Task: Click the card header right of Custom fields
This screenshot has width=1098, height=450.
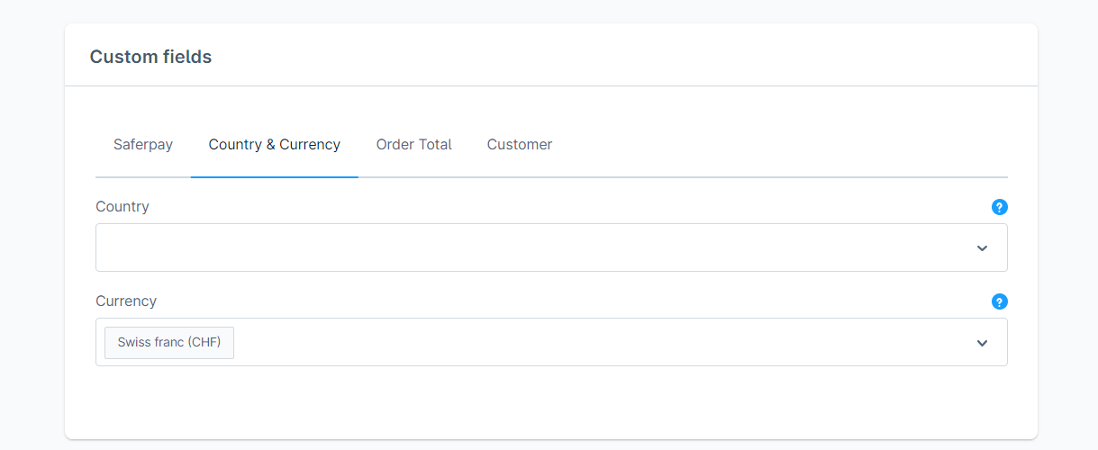Action: (631, 57)
